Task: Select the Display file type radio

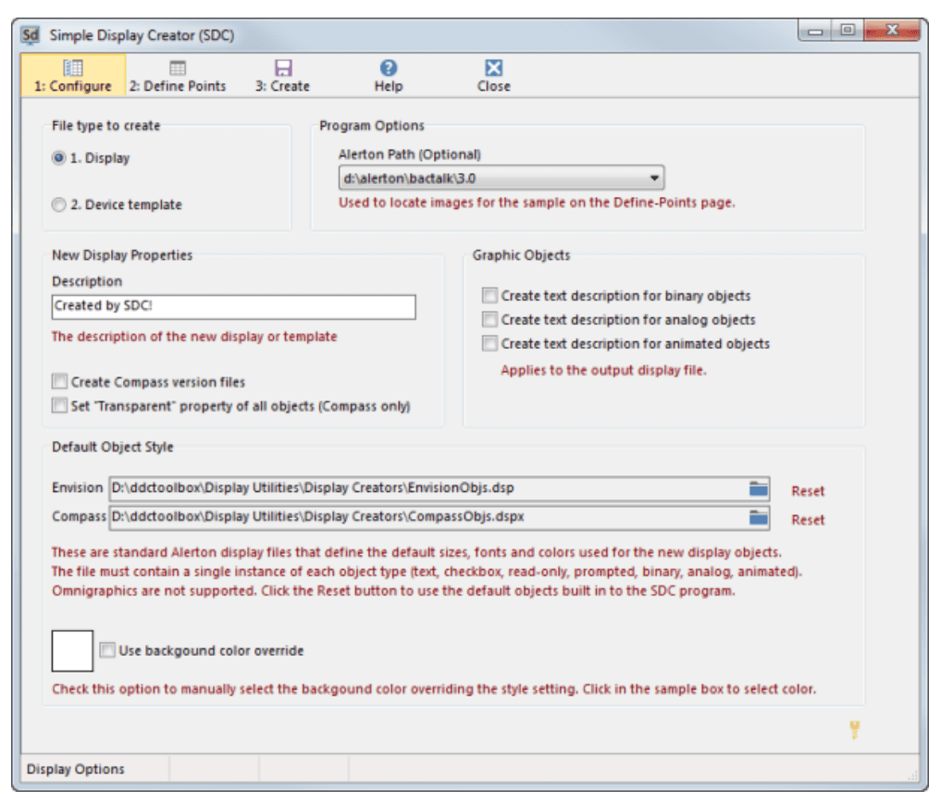Action: [x=59, y=158]
